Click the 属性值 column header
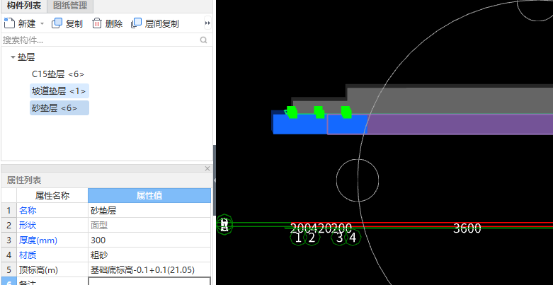553x285 pixels. [x=149, y=195]
